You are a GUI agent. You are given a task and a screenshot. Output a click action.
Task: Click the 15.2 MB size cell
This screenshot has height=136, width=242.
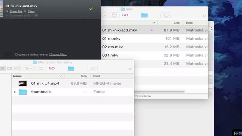click(172, 47)
